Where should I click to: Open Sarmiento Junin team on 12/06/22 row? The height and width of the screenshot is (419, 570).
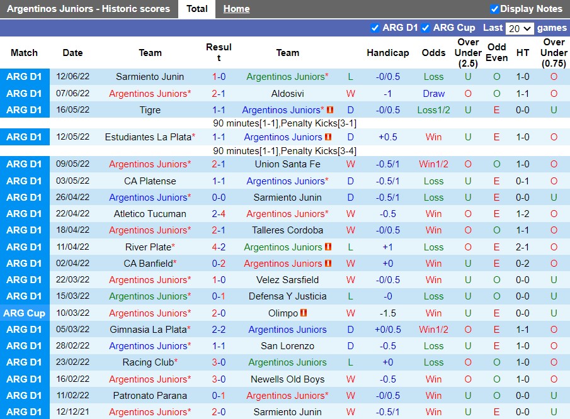(150, 77)
